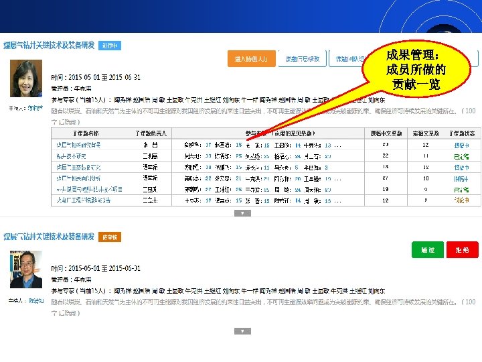Click the blue 进行中 status badge
482x362 pixels.
click(110, 46)
